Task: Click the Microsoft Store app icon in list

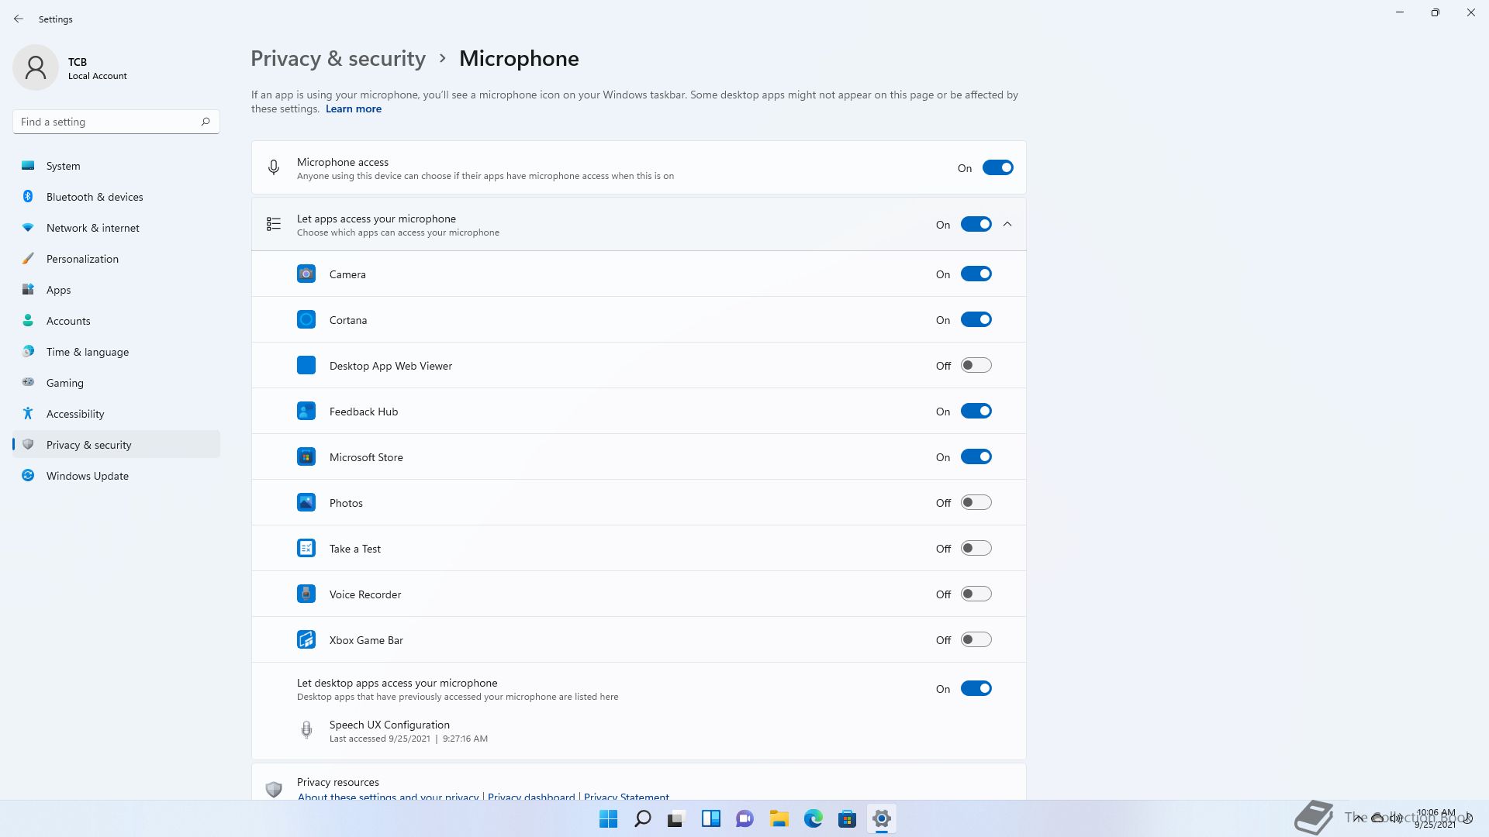Action: pyautogui.click(x=306, y=456)
